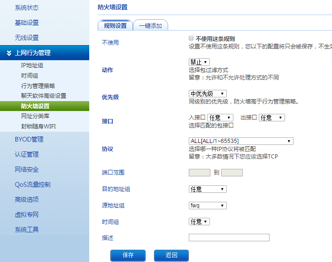
Task: Click the 返回 button
Action: (x=171, y=255)
